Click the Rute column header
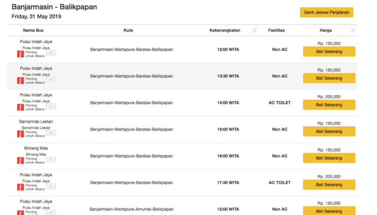Image resolution: width=377 pixels, height=215 pixels. 128,30
